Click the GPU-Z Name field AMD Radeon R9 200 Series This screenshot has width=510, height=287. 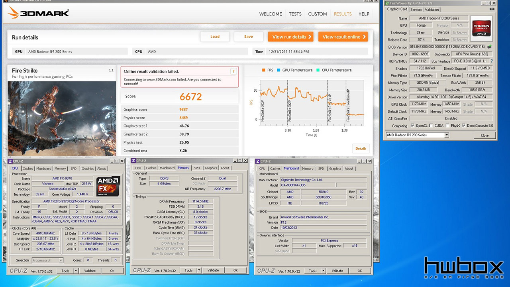[x=439, y=18]
